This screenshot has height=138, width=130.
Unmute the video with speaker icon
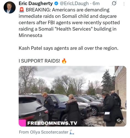click(119, 120)
